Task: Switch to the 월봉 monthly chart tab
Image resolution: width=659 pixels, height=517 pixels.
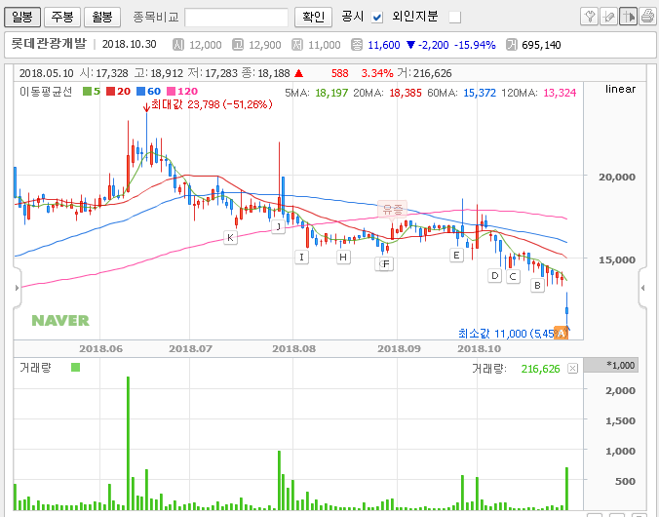Action: [102, 17]
